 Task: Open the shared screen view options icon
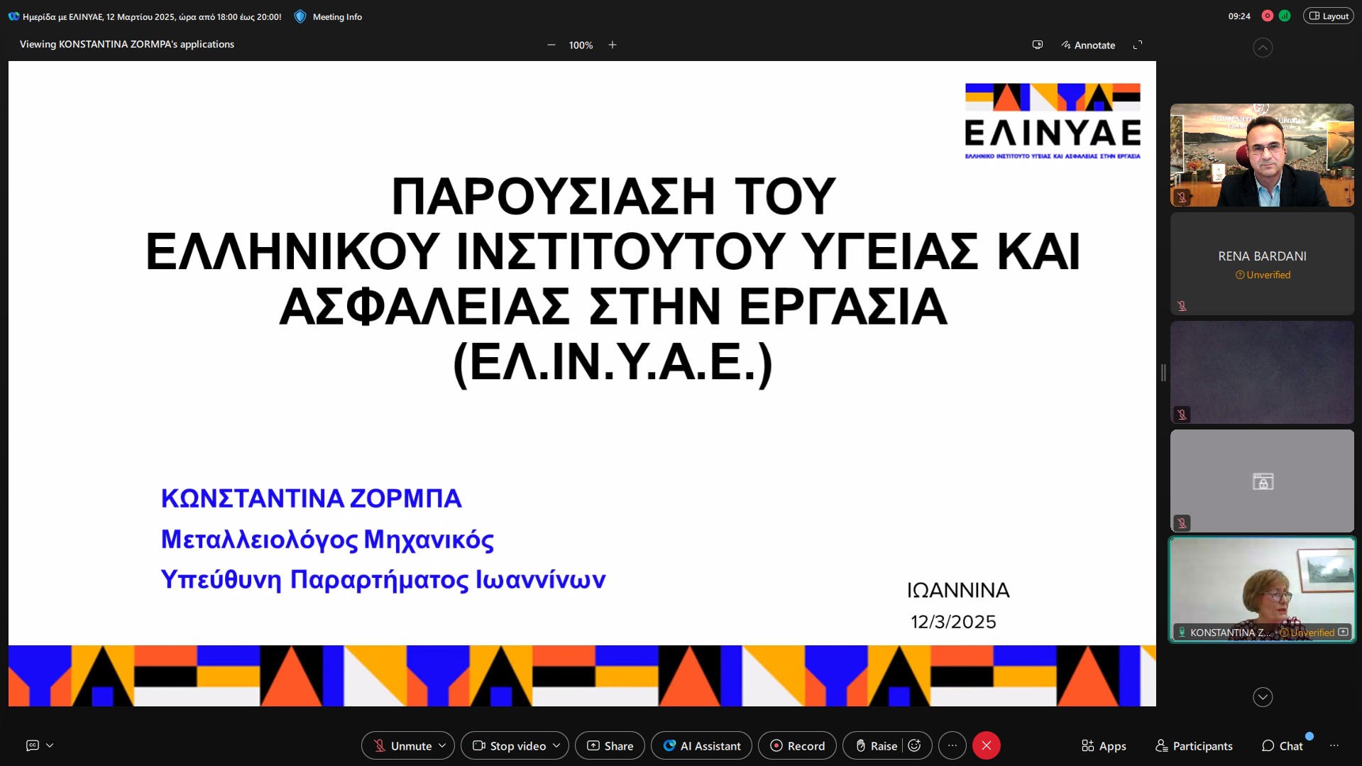tap(1037, 45)
